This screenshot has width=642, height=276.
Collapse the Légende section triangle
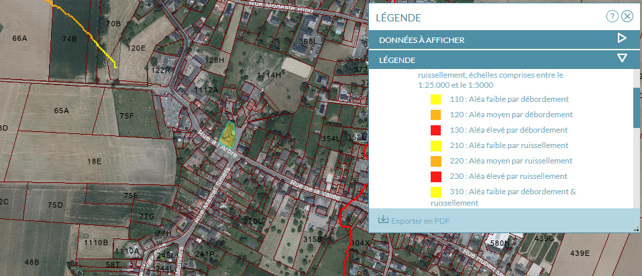(622, 59)
